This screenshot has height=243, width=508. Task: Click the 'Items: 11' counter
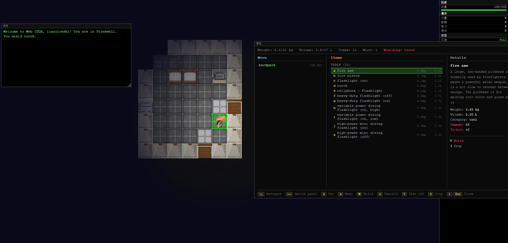(347, 50)
